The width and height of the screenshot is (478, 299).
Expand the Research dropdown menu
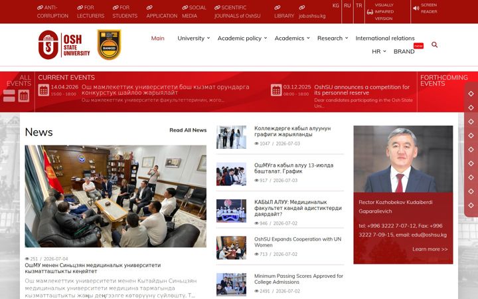pos(333,38)
